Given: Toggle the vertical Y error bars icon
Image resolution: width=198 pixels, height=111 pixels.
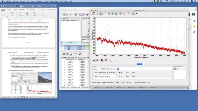Looking at the screenshot, I should tap(120, 60).
